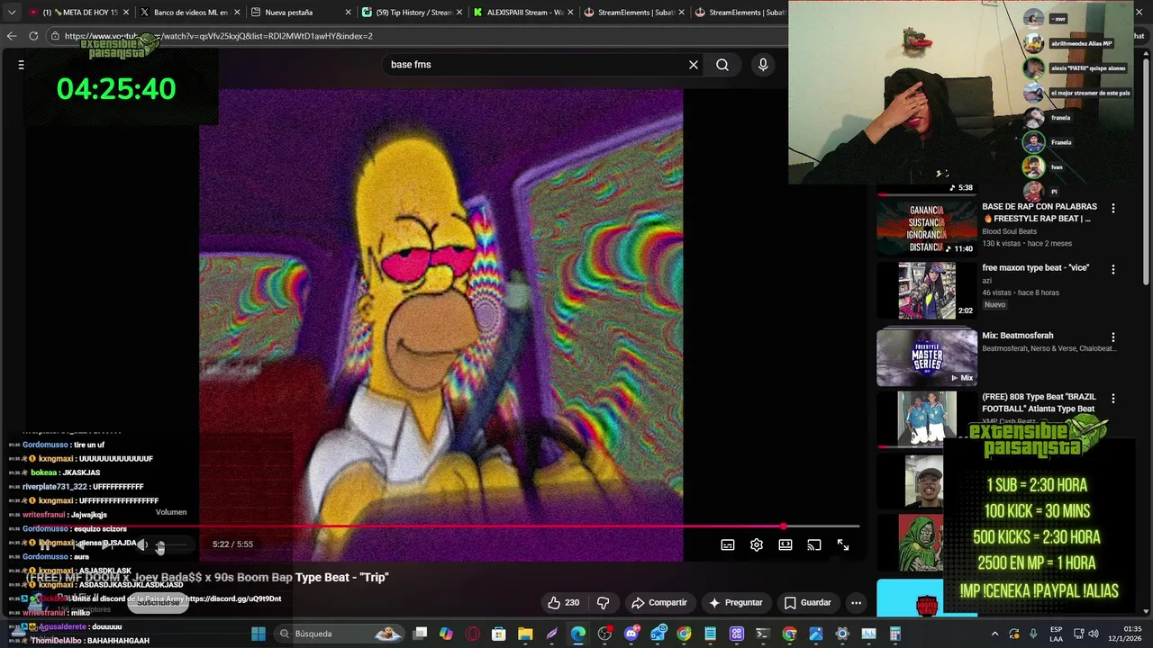
Task: Dislike the video with thumbs down
Action: pyautogui.click(x=604, y=603)
